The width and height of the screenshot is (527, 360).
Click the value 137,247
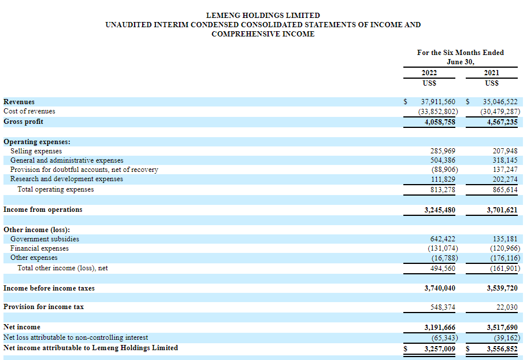pos(505,170)
